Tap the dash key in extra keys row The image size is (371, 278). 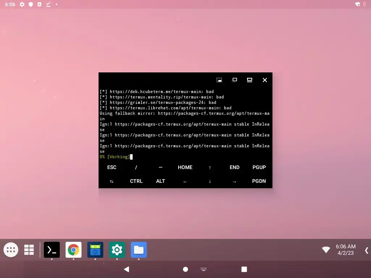tap(161, 167)
